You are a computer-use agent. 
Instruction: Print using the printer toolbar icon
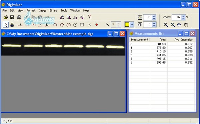click(x=19, y=17)
